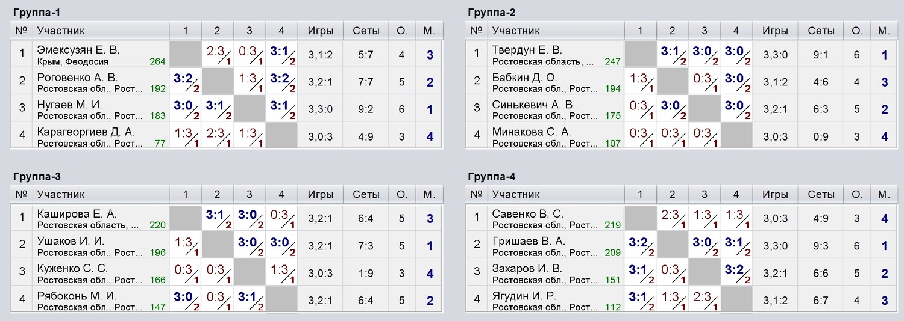Click the Участник column header in Группа-1
904x321 pixels.
point(61,31)
